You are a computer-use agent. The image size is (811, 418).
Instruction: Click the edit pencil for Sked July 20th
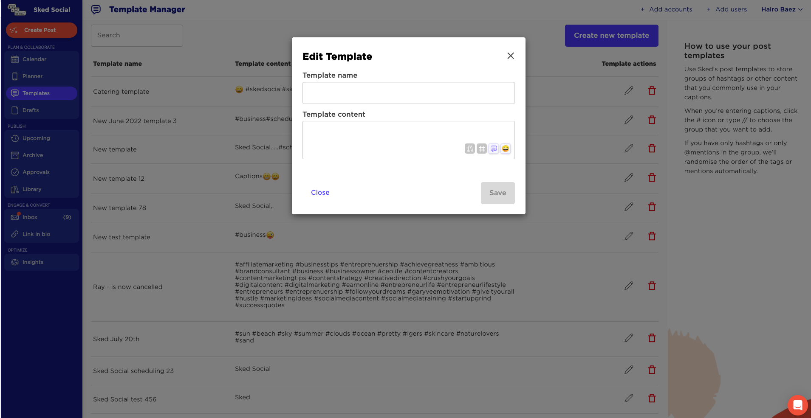[x=629, y=338]
